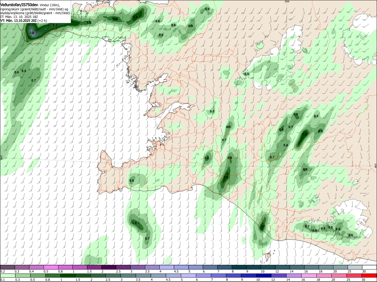Click the 0.2 label on the snow scale
377x282 pixels.
pyautogui.click(x=2, y=271)
